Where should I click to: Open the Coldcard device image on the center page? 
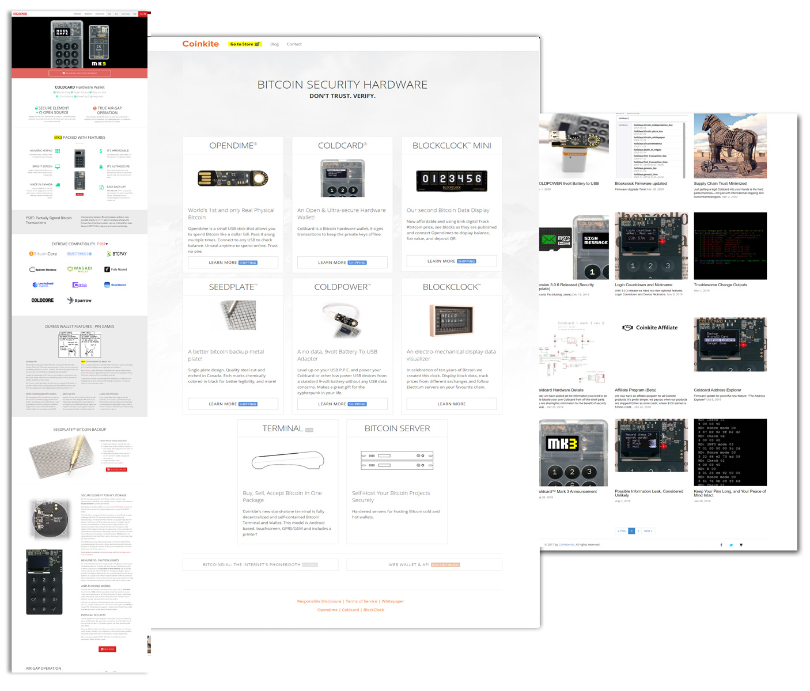(x=342, y=179)
